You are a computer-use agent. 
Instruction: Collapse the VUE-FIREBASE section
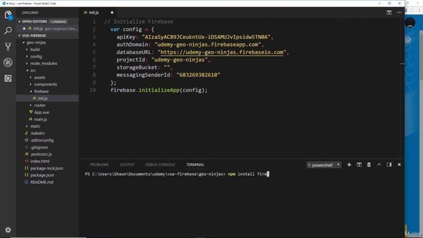pos(19,35)
